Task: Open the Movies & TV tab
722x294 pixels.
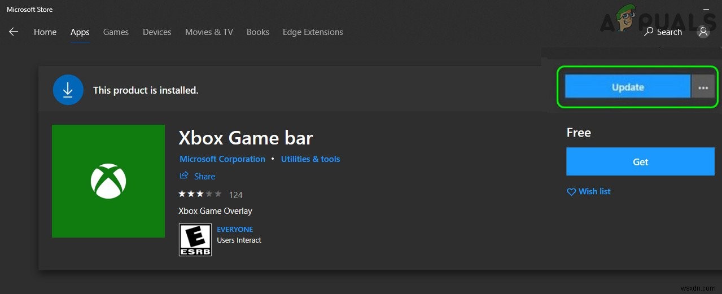Action: pyautogui.click(x=209, y=32)
